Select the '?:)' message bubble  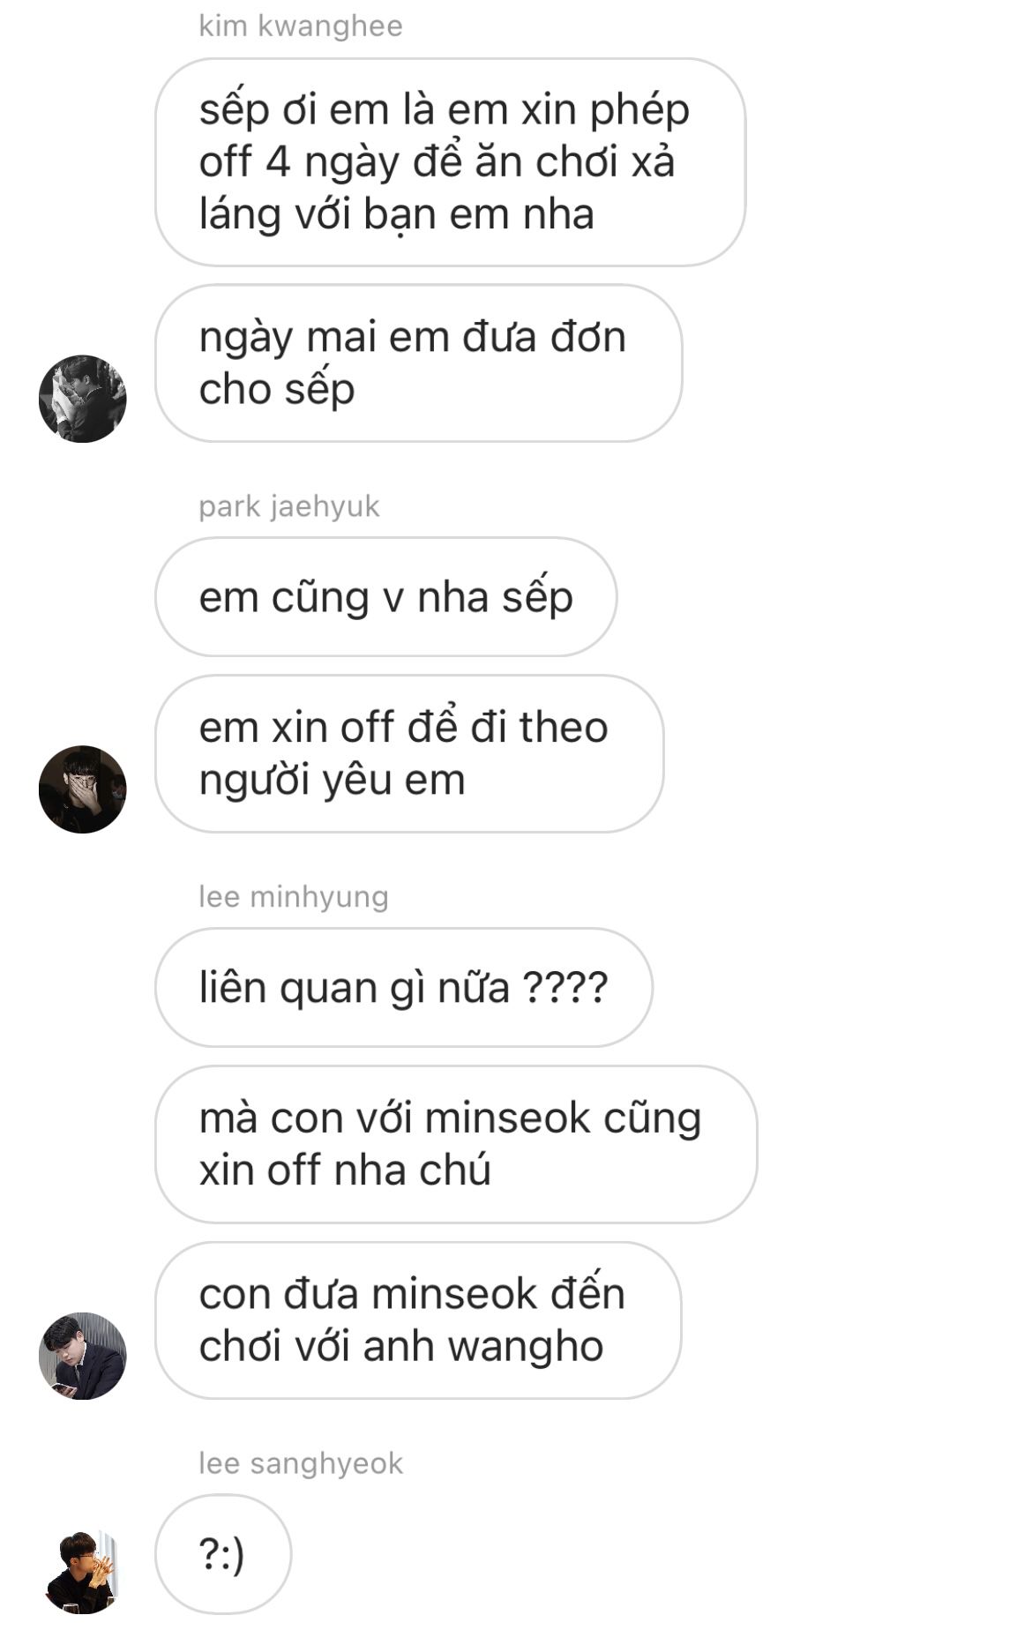[x=223, y=1554]
